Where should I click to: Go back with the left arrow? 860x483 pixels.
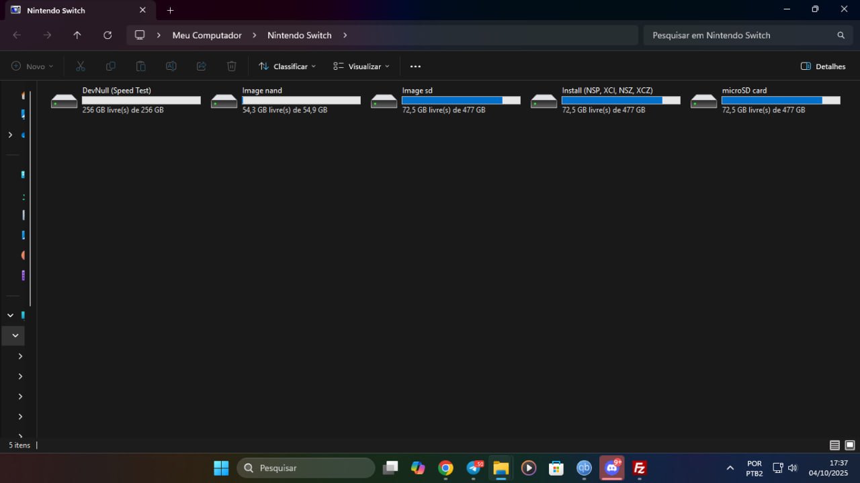click(17, 35)
